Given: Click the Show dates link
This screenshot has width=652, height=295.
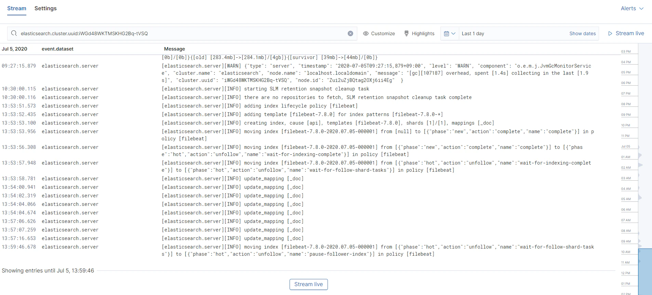Looking at the screenshot, I should [583, 33].
